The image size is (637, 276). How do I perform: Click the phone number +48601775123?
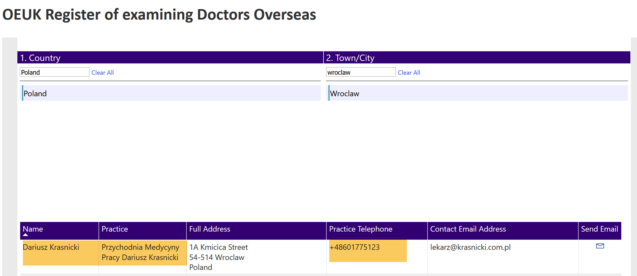click(354, 247)
